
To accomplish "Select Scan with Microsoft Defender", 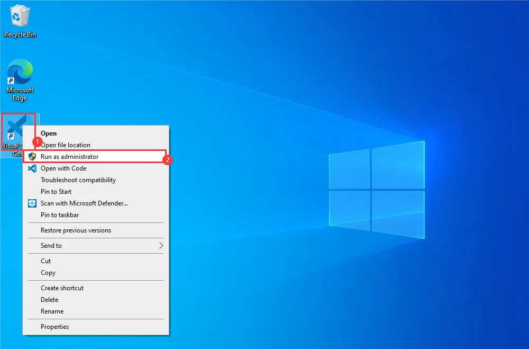I will (x=84, y=203).
